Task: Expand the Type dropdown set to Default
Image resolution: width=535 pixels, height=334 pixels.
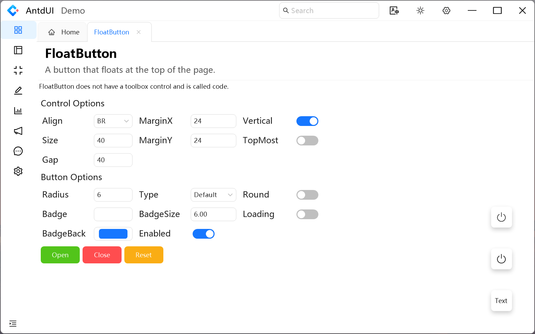Action: 213,195
